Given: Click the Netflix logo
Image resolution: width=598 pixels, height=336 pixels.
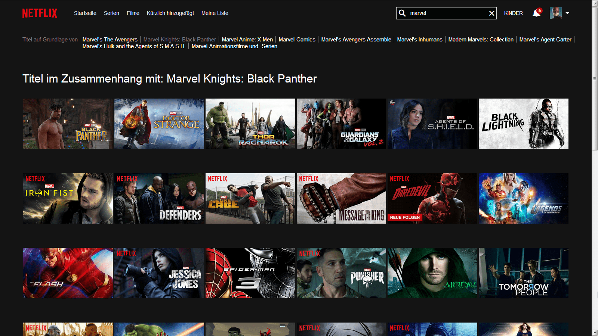Looking at the screenshot, I should tap(40, 13).
